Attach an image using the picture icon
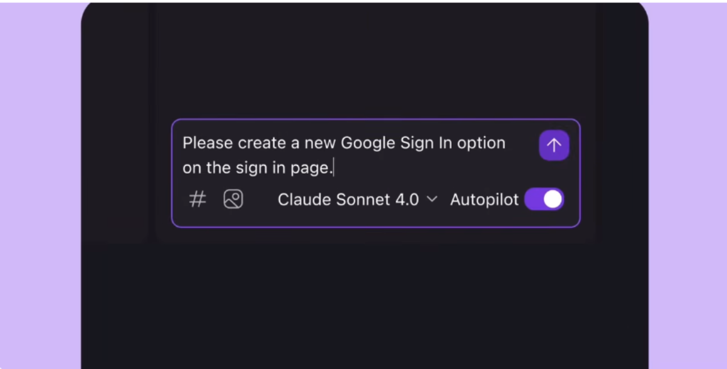This screenshot has height=369, width=727. (x=233, y=200)
